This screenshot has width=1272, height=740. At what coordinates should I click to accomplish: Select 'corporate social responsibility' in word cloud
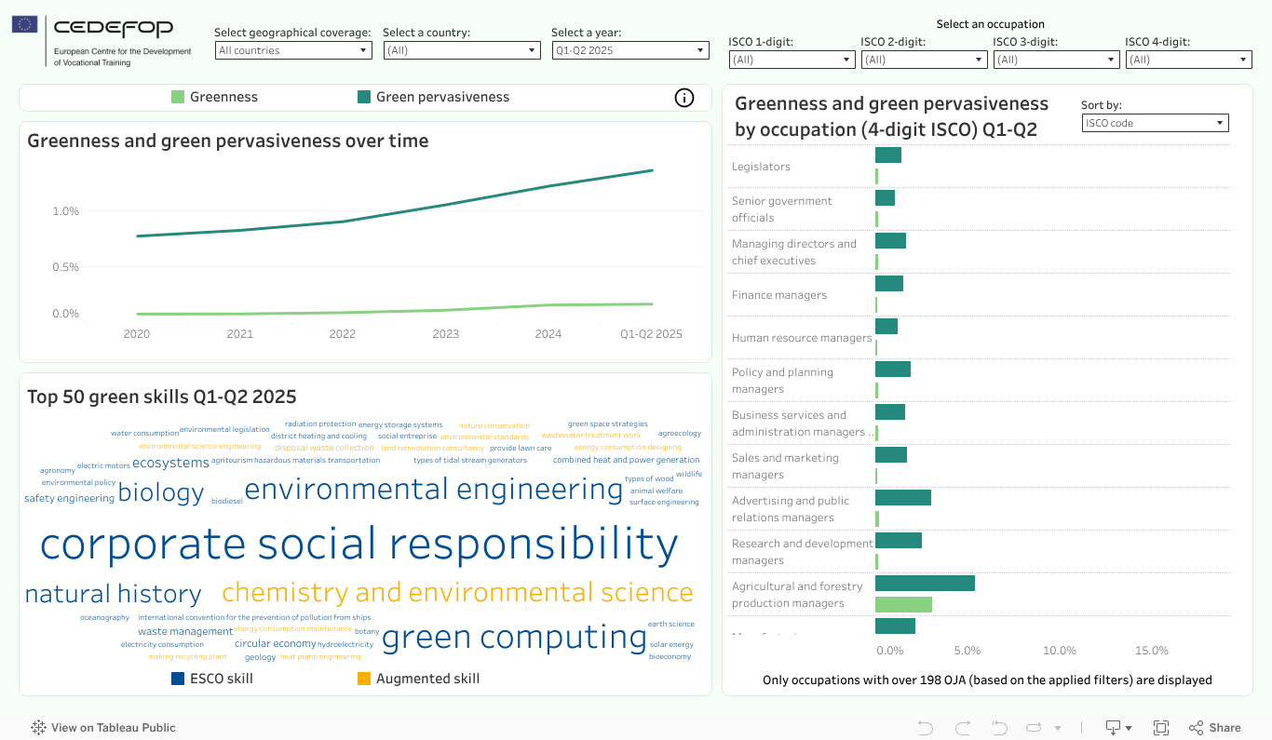point(359,545)
